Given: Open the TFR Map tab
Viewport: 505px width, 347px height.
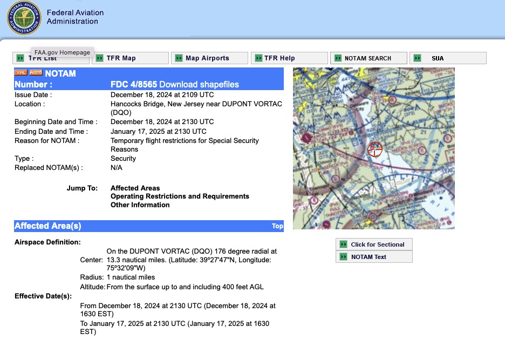Looking at the screenshot, I should pos(121,58).
